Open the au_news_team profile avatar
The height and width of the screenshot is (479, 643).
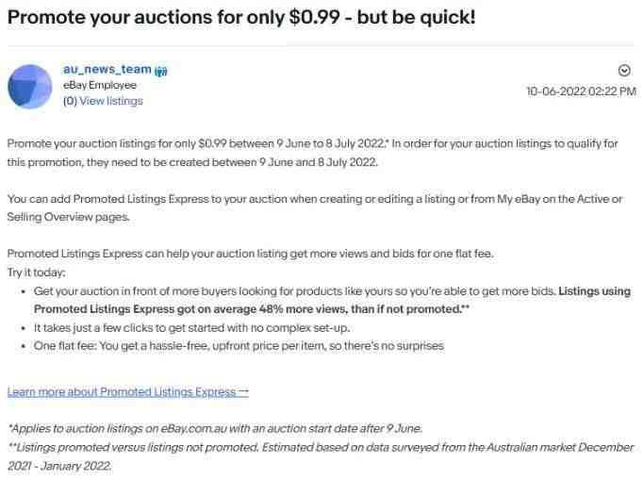point(30,86)
